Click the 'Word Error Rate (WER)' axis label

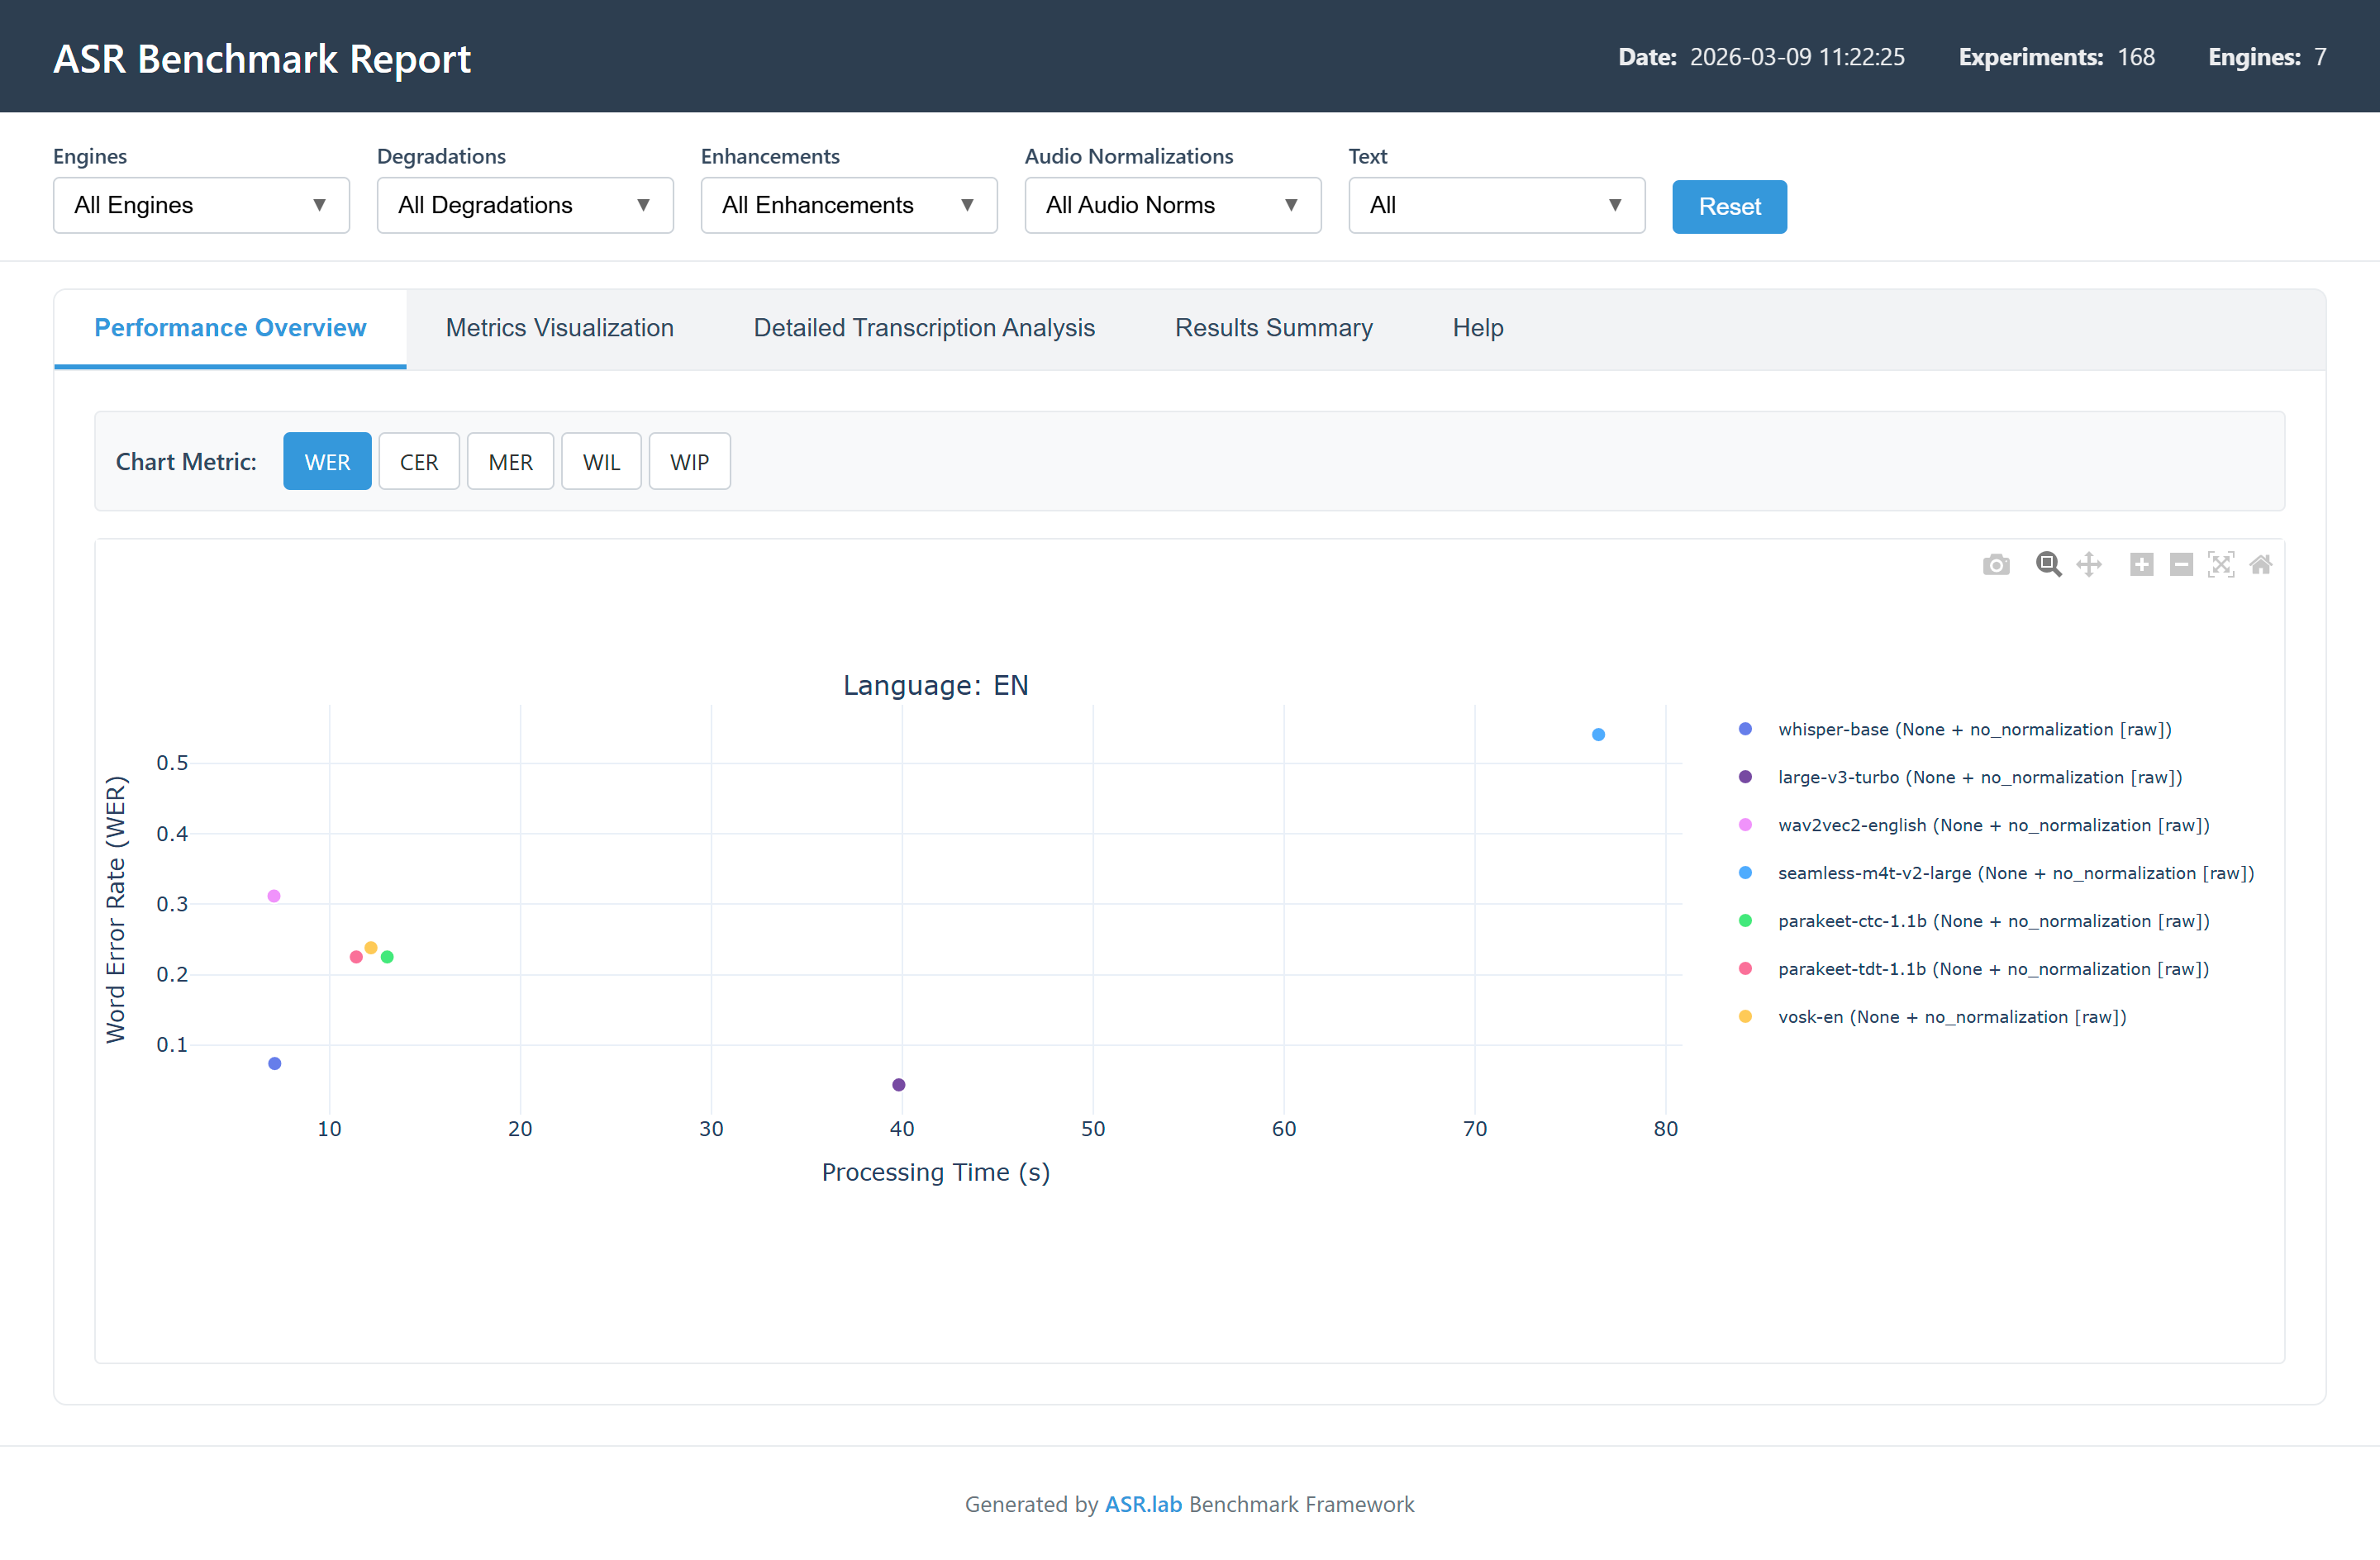(x=116, y=909)
